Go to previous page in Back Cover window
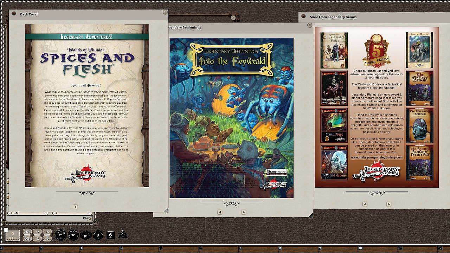This screenshot has height=253, width=450. (75, 207)
